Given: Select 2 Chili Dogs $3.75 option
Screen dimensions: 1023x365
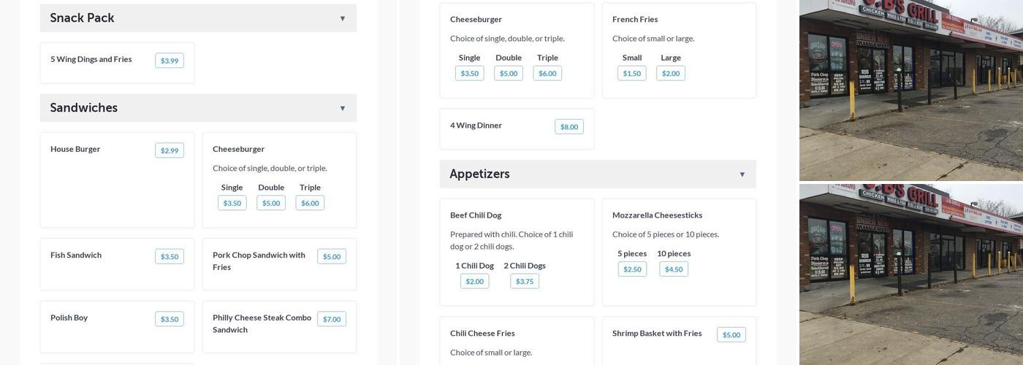Looking at the screenshot, I should pos(525,281).
